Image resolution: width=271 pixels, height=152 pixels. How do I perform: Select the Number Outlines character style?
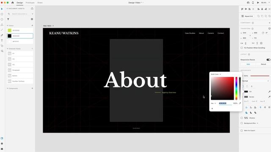click(x=20, y=81)
